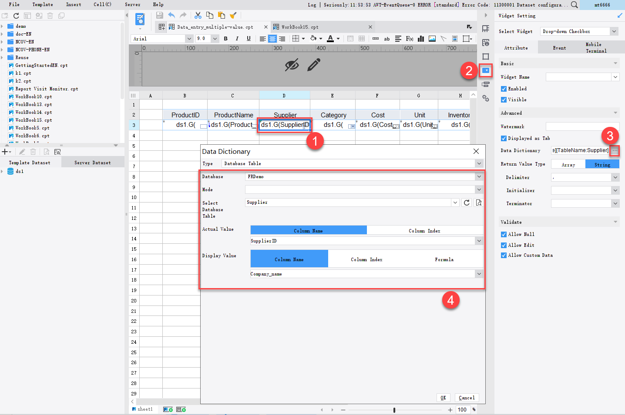Image resolution: width=625 pixels, height=415 pixels.
Task: Click the crossed-out eye icon
Action: click(292, 65)
